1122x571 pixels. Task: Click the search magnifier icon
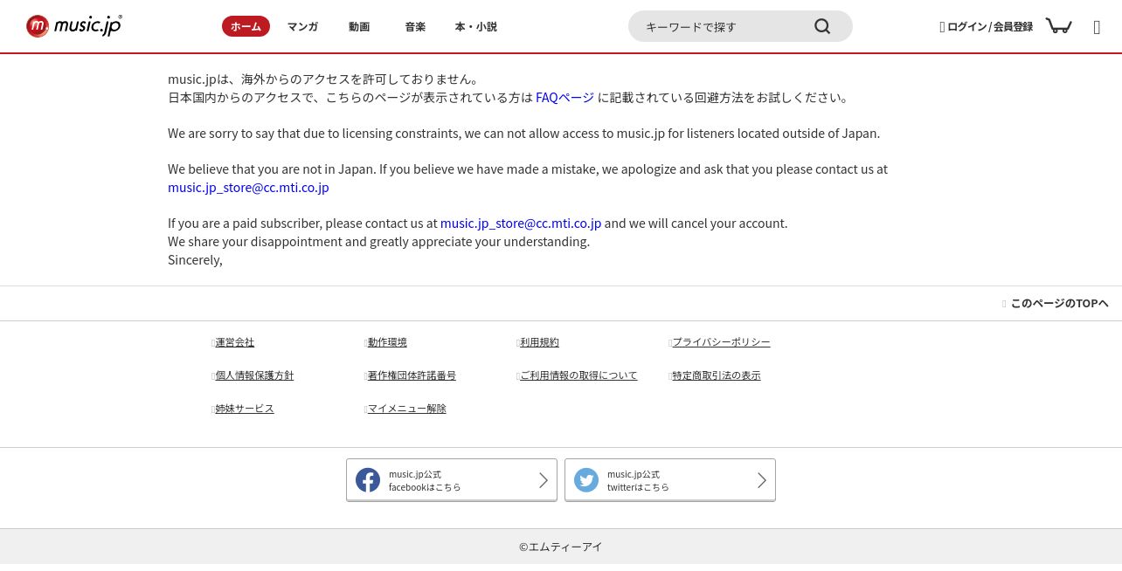pyautogui.click(x=822, y=26)
